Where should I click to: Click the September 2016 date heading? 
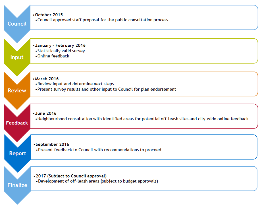click(52, 144)
